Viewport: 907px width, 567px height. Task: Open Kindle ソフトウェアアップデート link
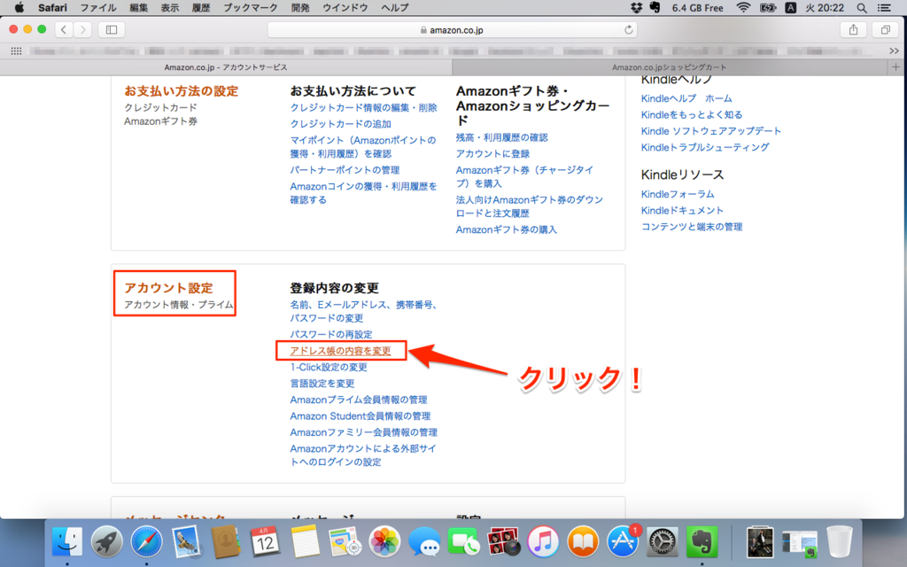click(x=711, y=131)
